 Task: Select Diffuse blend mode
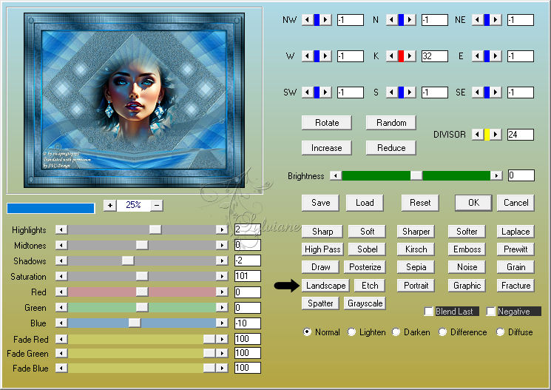coord(500,332)
